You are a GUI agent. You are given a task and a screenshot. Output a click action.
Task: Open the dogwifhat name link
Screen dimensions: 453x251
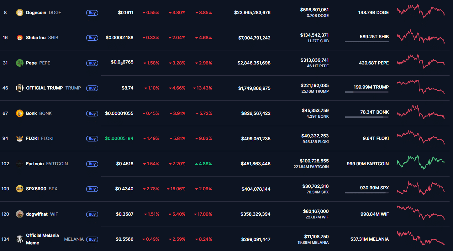point(37,214)
